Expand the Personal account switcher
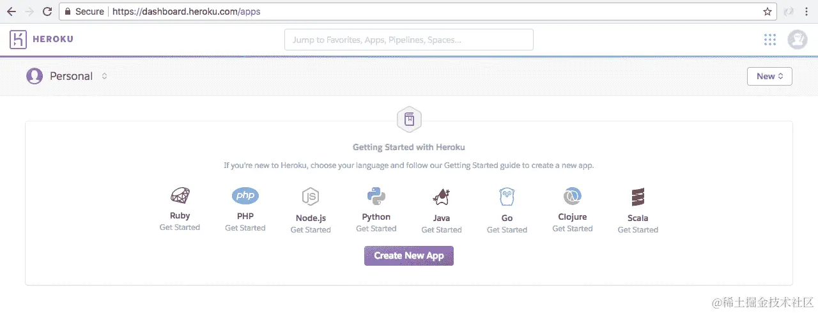This screenshot has width=818, height=313. tap(104, 76)
